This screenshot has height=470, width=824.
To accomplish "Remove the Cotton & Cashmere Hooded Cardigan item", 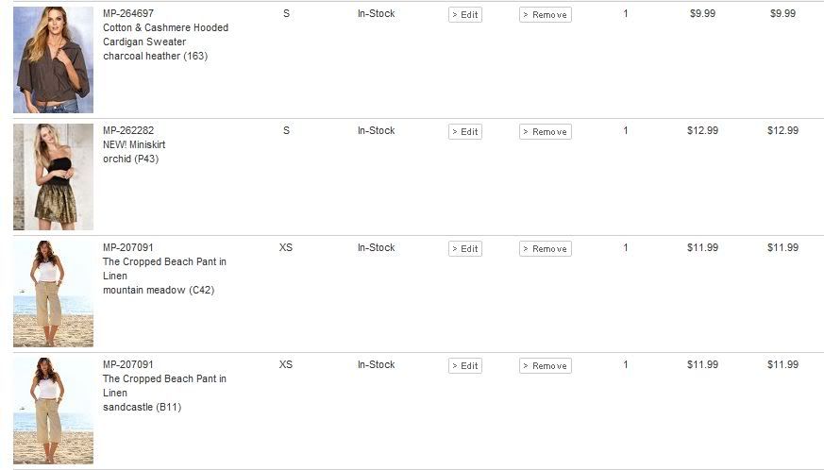I will (545, 15).
